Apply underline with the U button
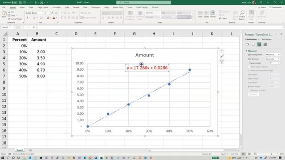The image size is (285, 160). pos(34,18)
